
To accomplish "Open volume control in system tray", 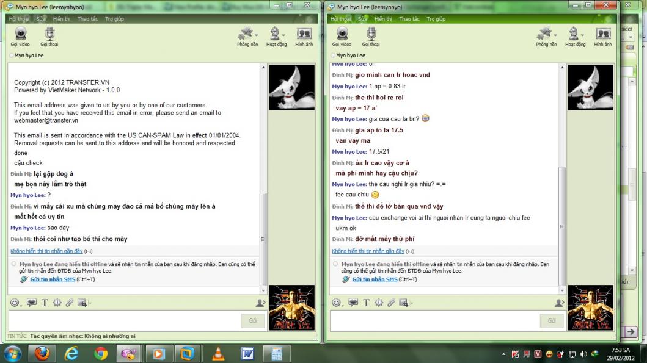I will pos(583,354).
